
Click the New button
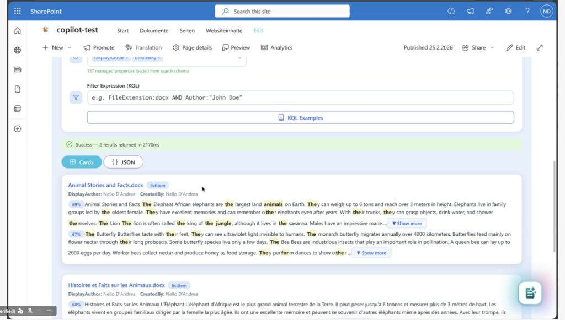pyautogui.click(x=52, y=47)
